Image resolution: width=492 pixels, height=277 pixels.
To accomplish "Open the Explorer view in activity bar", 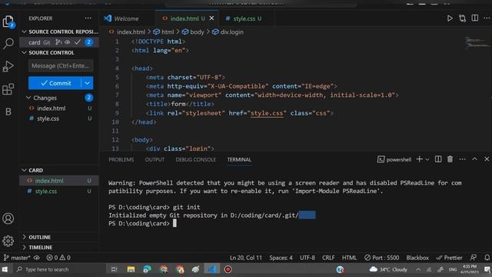I will (8, 22).
